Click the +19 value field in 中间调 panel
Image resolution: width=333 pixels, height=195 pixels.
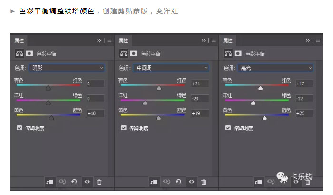click(200, 113)
